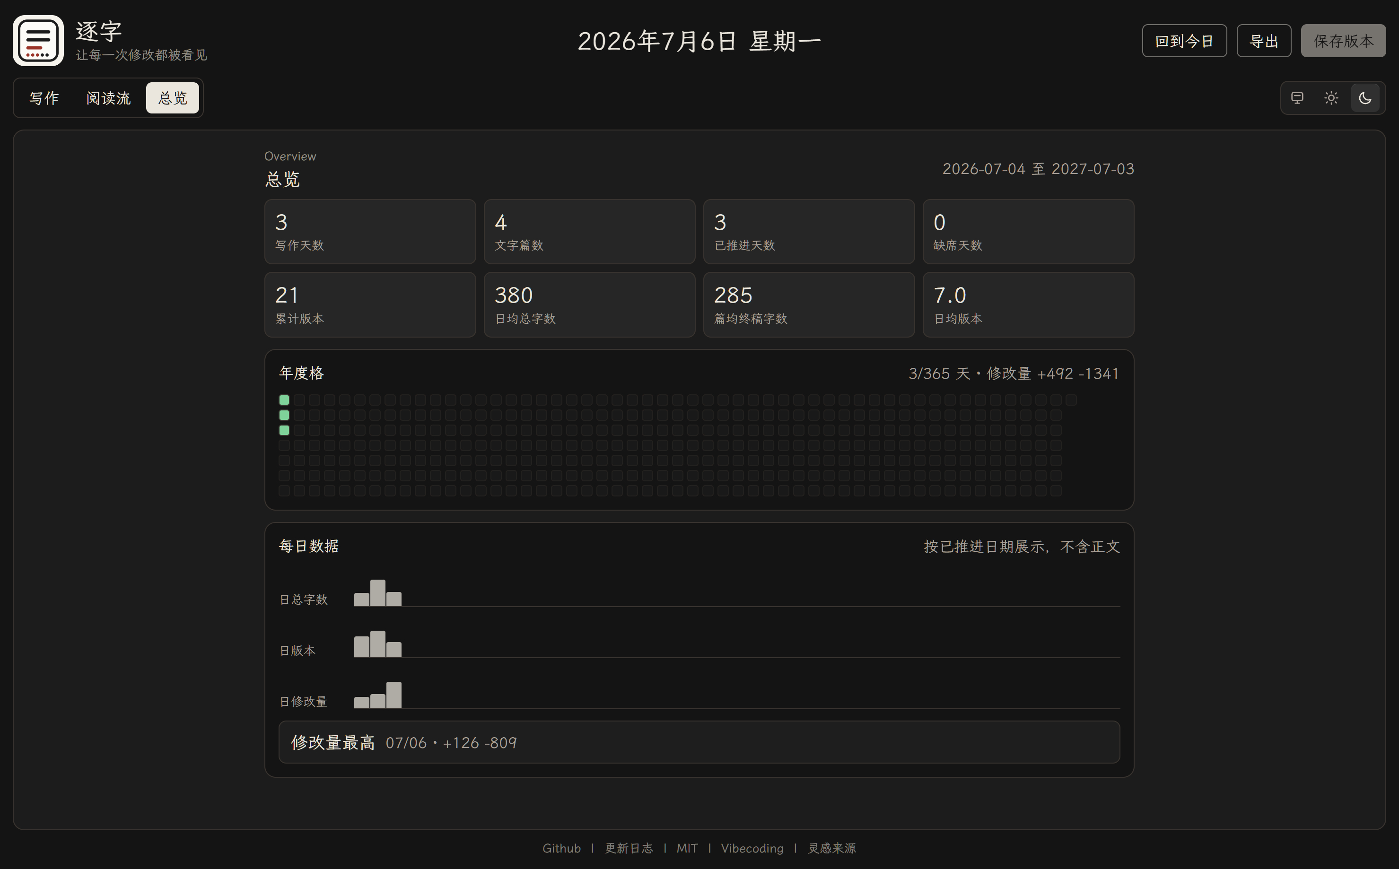Click the 让每一次修改都被看见 tagline
This screenshot has height=869, width=1399.
(x=141, y=55)
